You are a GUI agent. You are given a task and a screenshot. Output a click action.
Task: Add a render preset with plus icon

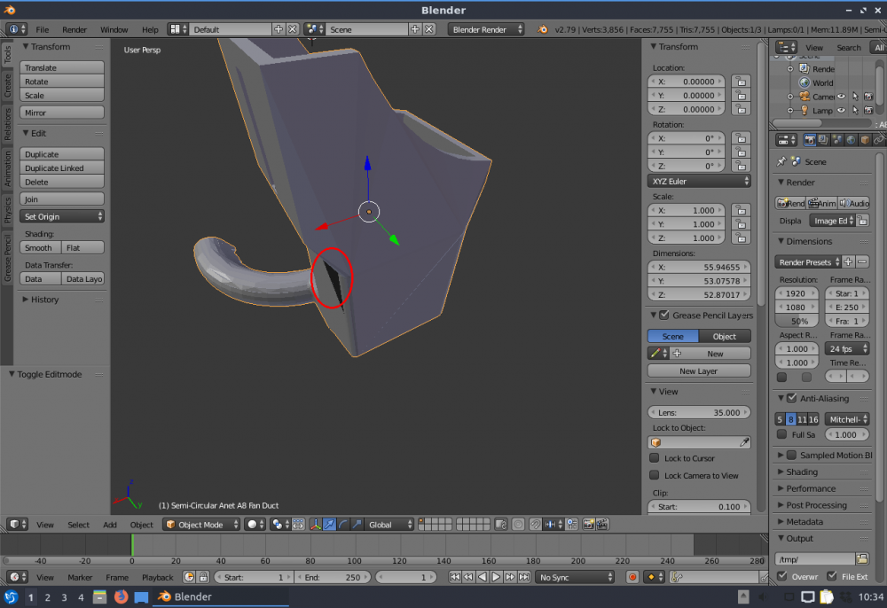848,262
